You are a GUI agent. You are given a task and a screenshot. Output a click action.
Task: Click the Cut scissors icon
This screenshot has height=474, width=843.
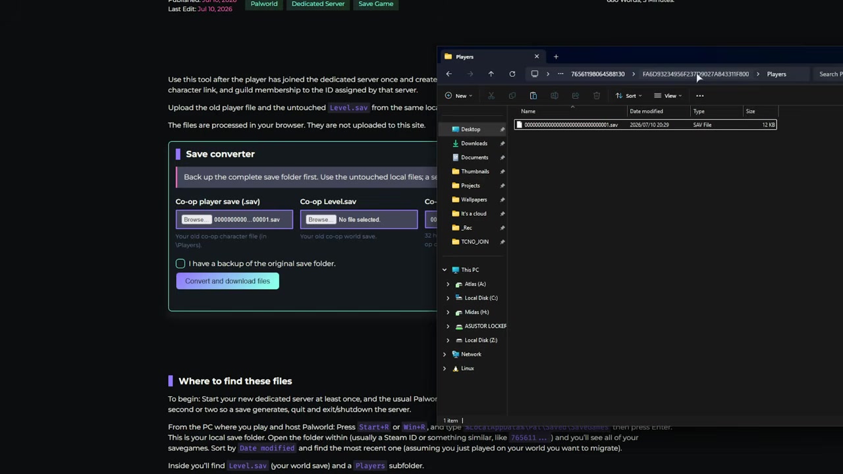(x=491, y=95)
